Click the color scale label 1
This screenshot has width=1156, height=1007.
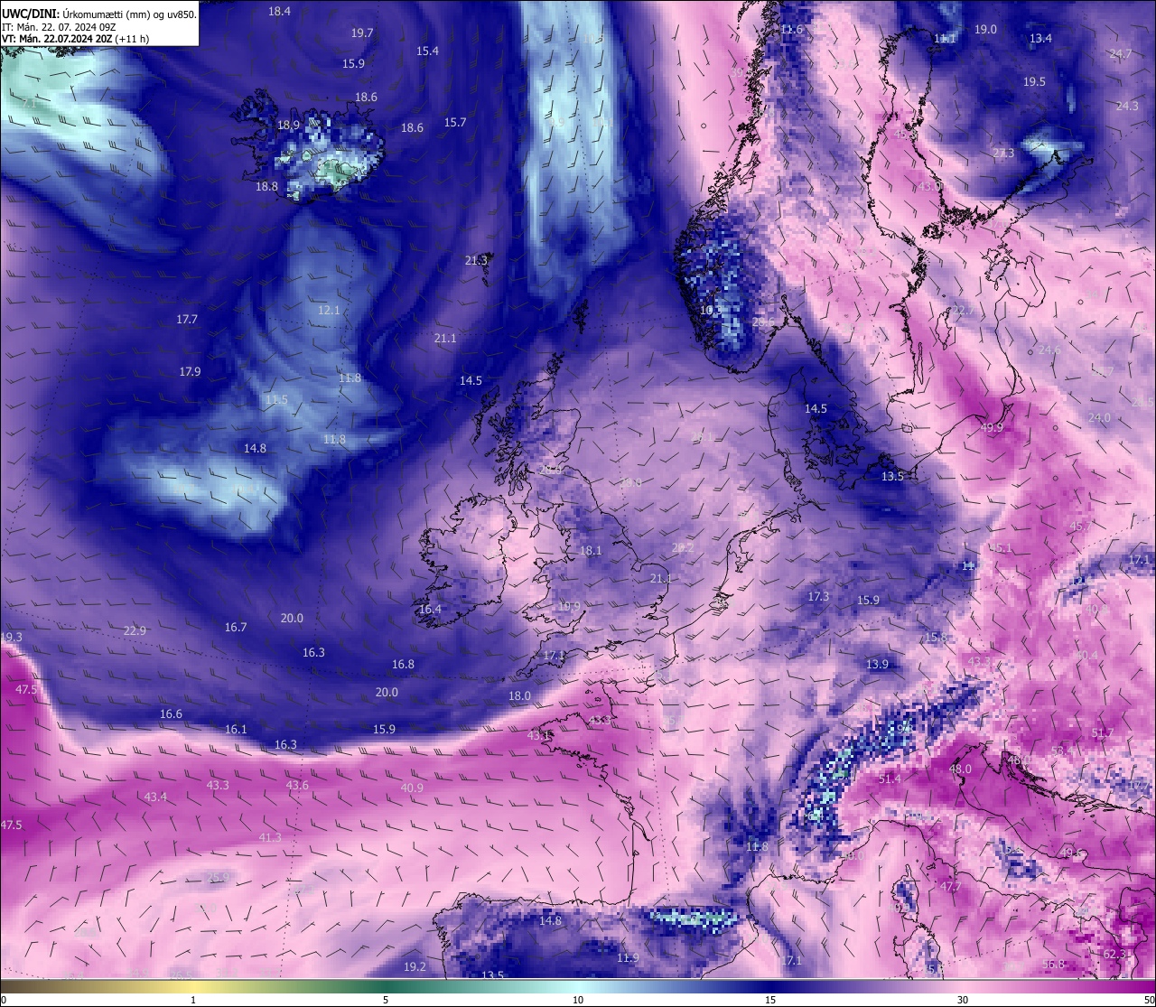coord(193,1000)
